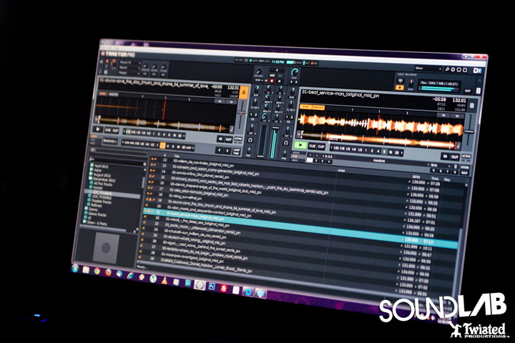This screenshot has height=343, width=515.
Task: Click MAP cue button on deck B
Action: 464,173
